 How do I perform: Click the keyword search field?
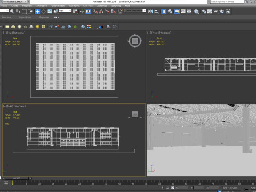(227, 2)
